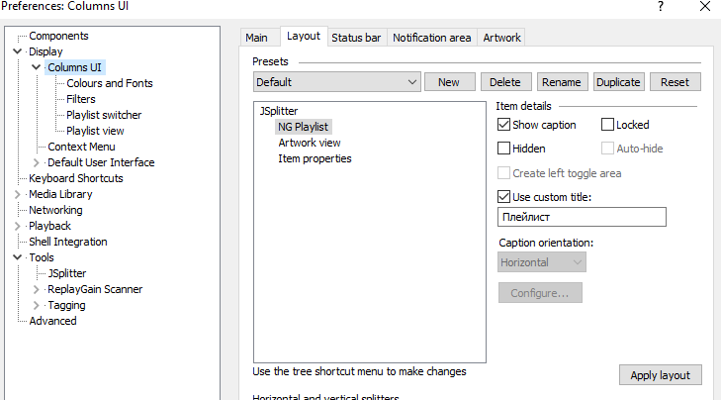Expand the Playback tree node
This screenshot has width=721, height=400.
coord(18,226)
